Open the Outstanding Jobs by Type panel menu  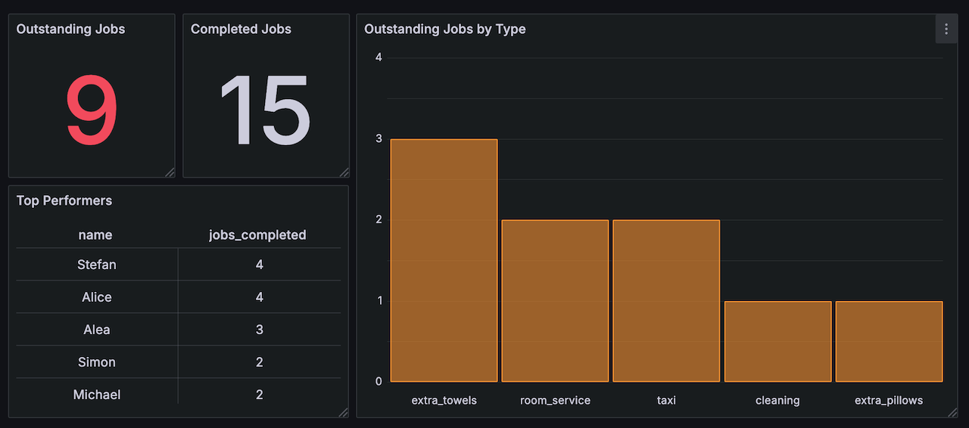point(946,29)
